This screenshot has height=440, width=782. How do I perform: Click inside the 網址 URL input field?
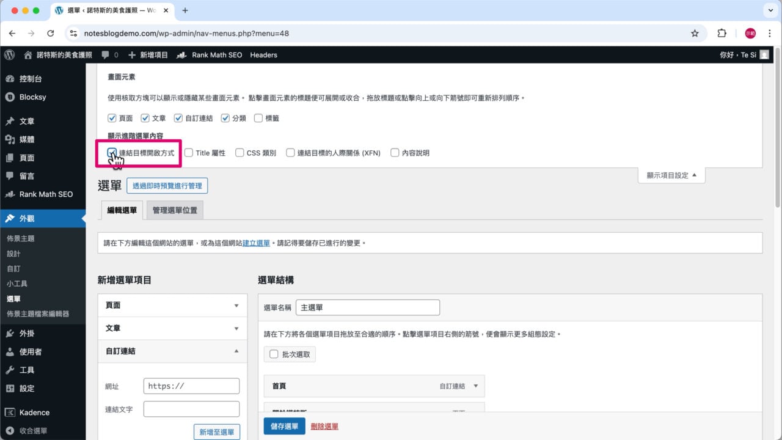pyautogui.click(x=191, y=386)
